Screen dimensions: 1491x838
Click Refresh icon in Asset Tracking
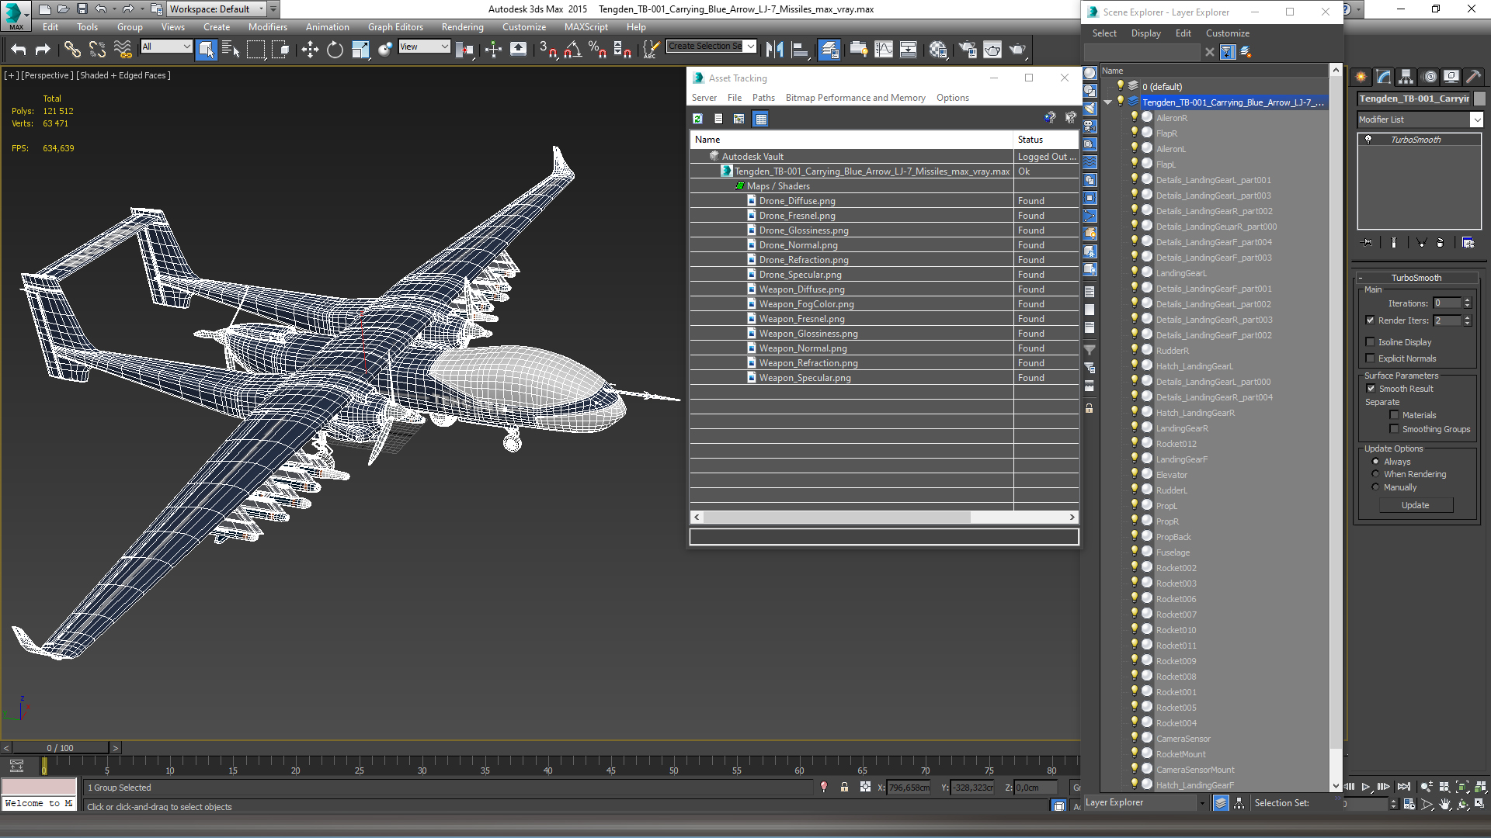point(697,119)
